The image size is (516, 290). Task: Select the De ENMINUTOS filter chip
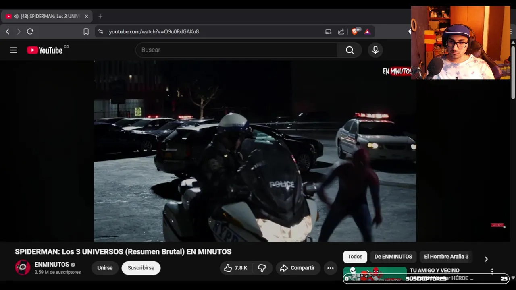click(x=393, y=257)
